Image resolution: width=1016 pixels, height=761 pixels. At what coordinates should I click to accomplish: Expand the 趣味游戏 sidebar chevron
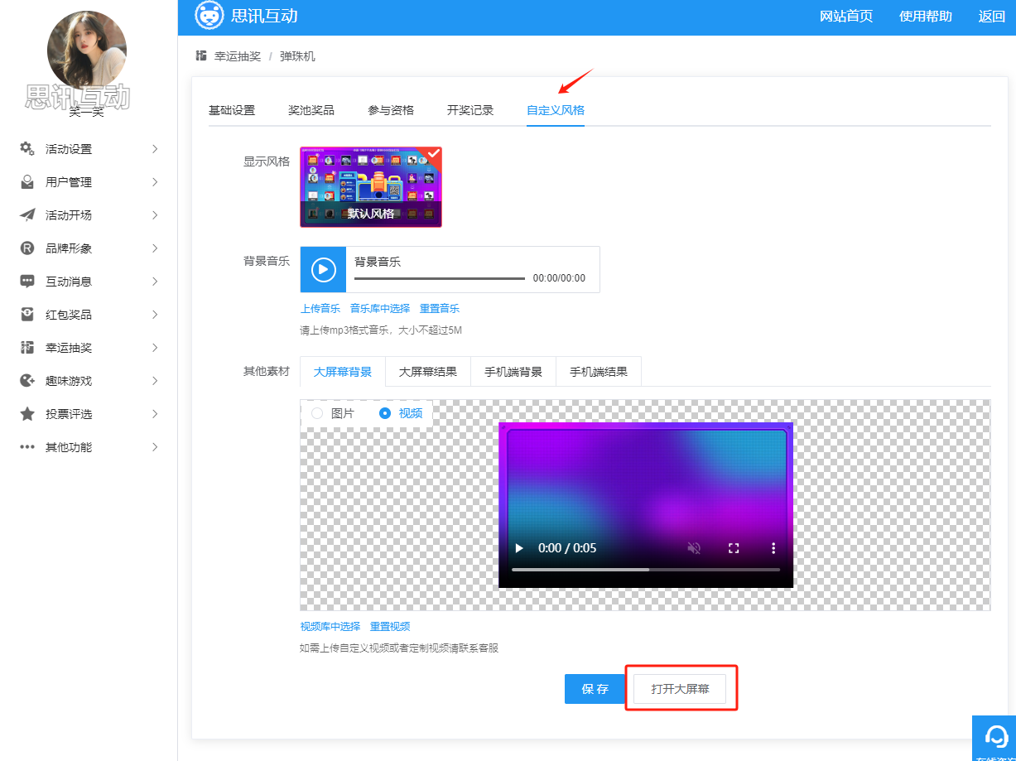pyautogui.click(x=155, y=381)
